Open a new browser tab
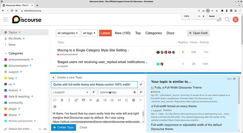This screenshot has width=243, height=133. (x=37, y=5)
